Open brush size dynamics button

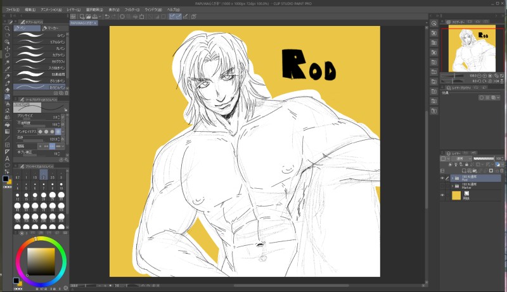pos(63,117)
